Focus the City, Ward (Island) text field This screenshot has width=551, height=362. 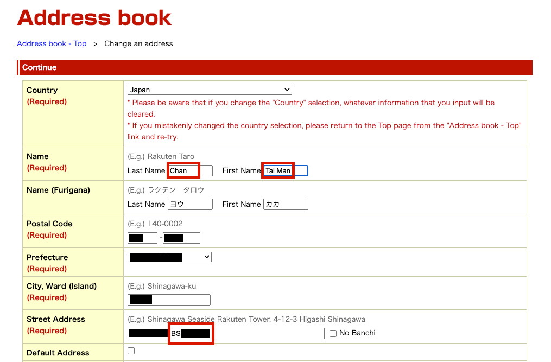[169, 300]
